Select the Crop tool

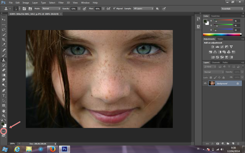[4, 40]
